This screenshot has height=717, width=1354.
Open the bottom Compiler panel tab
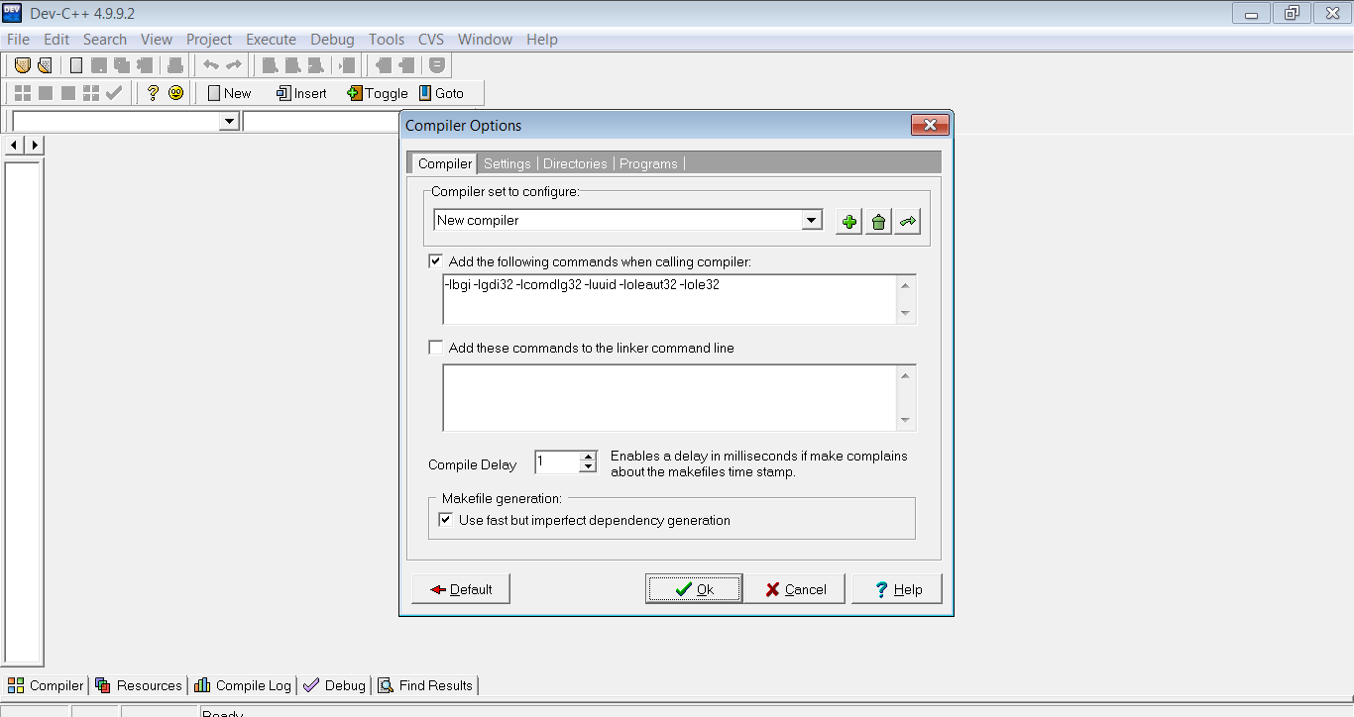coord(46,685)
